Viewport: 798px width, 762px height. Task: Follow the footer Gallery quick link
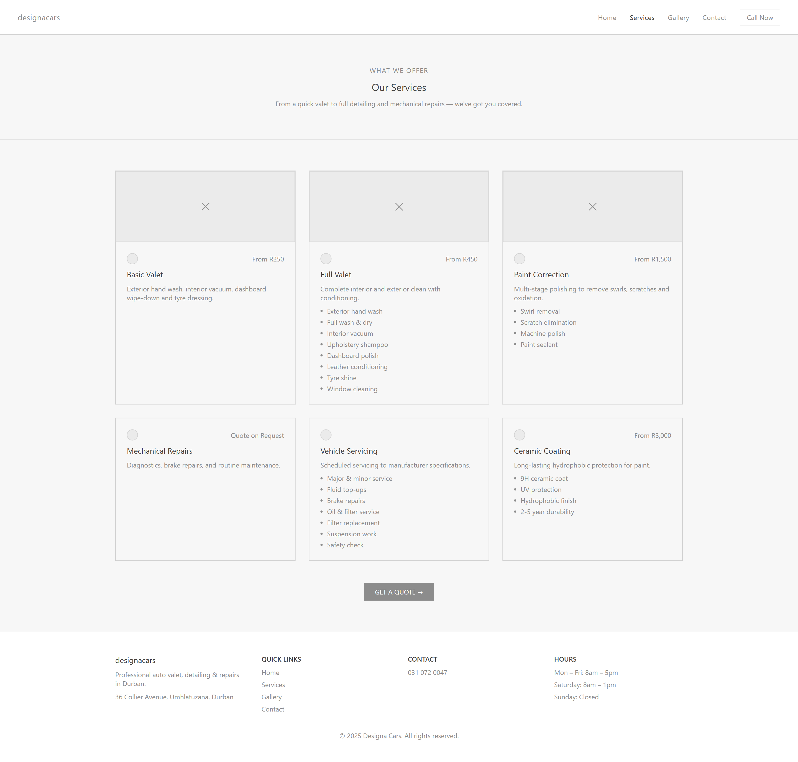click(272, 697)
